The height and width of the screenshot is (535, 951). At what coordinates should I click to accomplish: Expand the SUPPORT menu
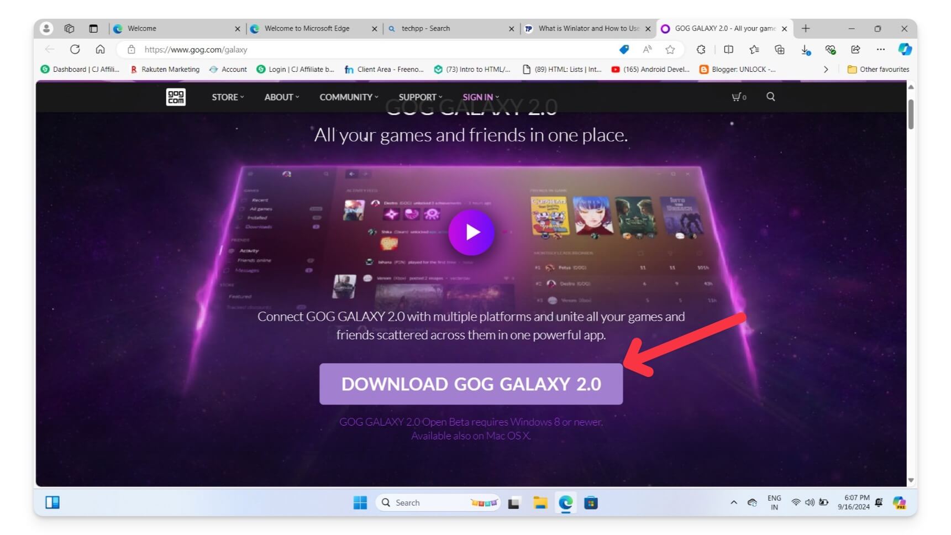[x=418, y=97]
